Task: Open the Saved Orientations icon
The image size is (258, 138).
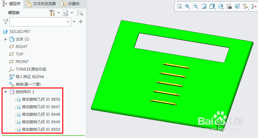Action: tap(221, 7)
